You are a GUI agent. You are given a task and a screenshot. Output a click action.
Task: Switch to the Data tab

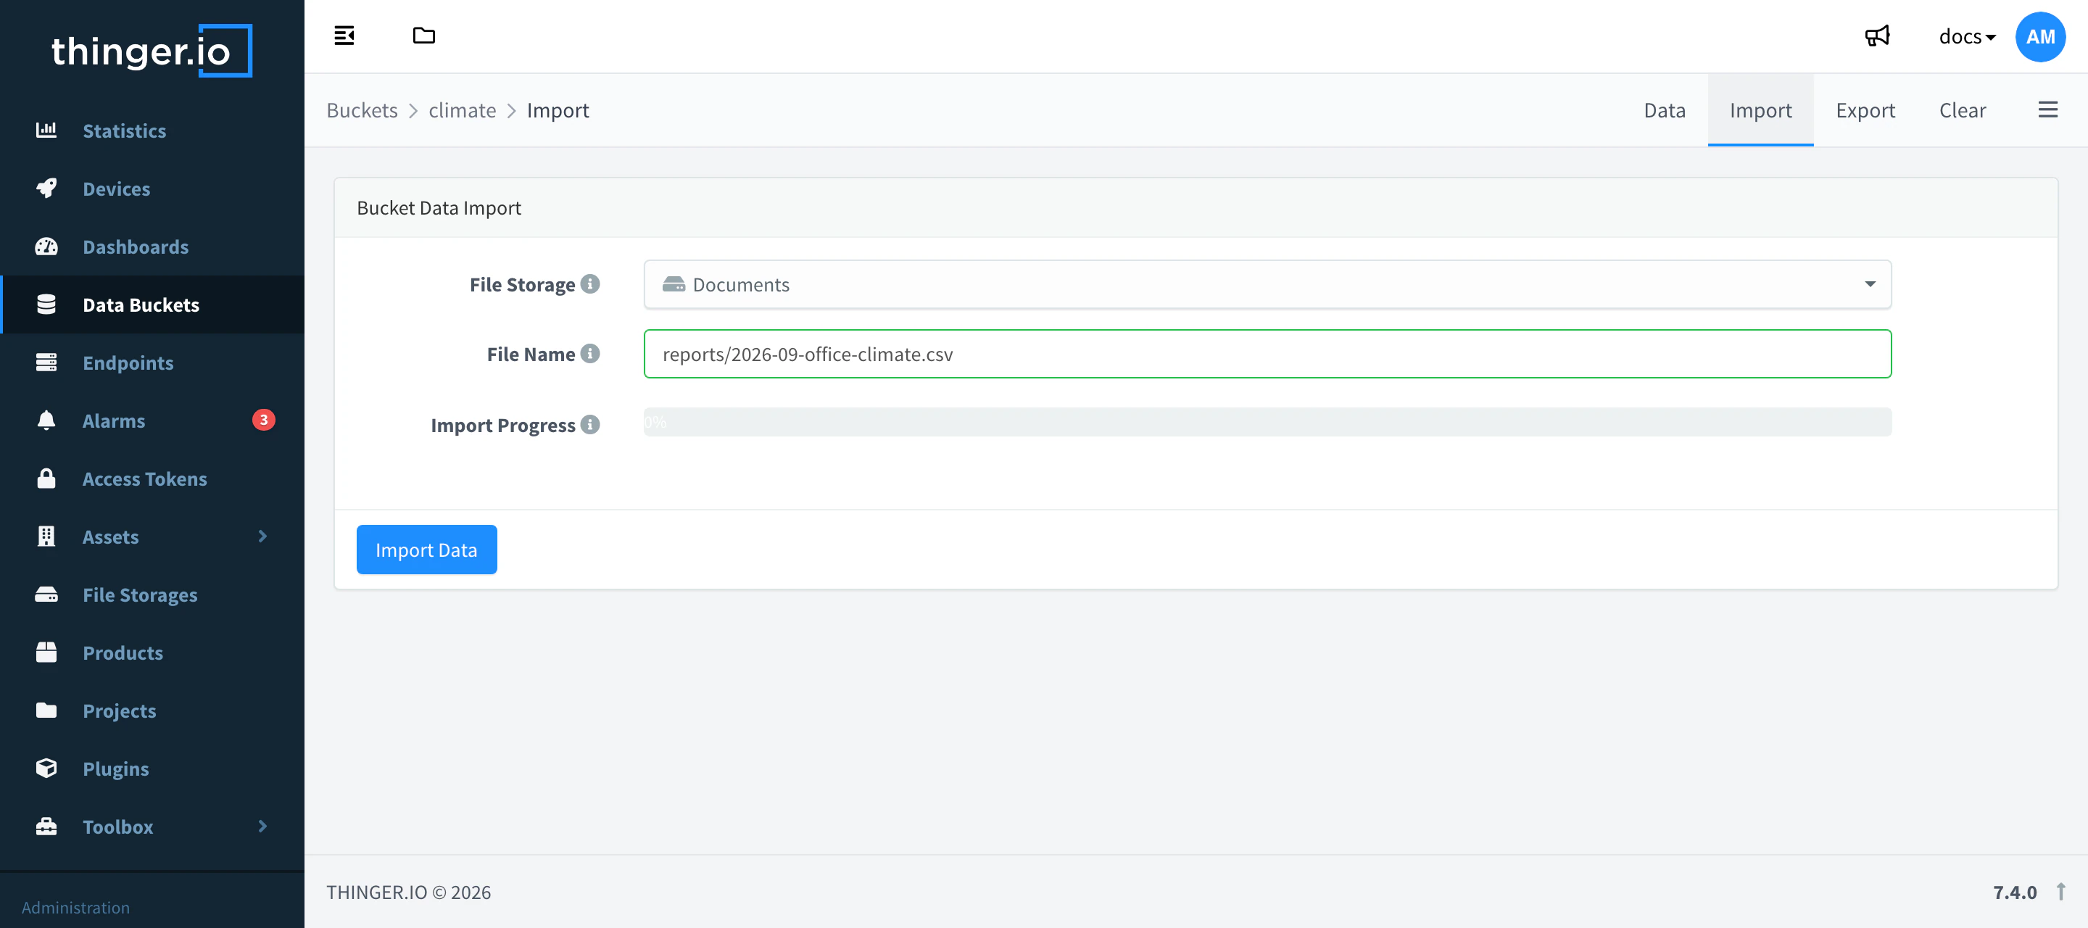(x=1664, y=110)
